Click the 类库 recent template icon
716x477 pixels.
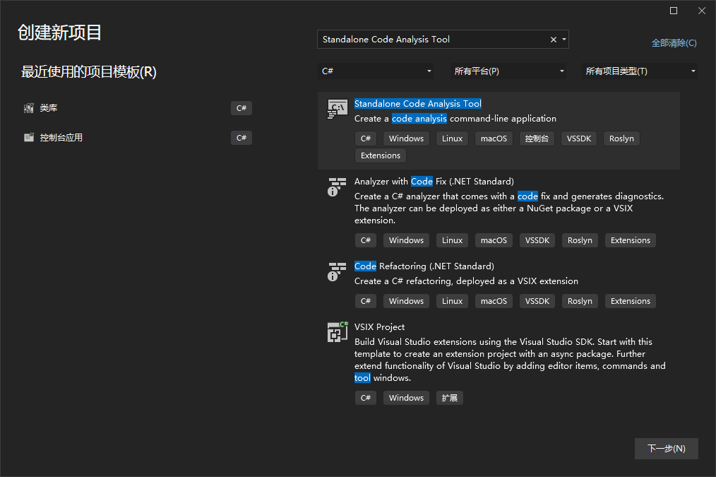click(x=29, y=108)
